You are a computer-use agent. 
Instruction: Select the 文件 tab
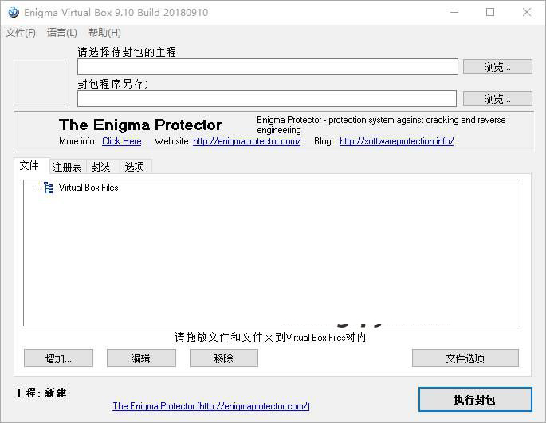click(x=29, y=166)
